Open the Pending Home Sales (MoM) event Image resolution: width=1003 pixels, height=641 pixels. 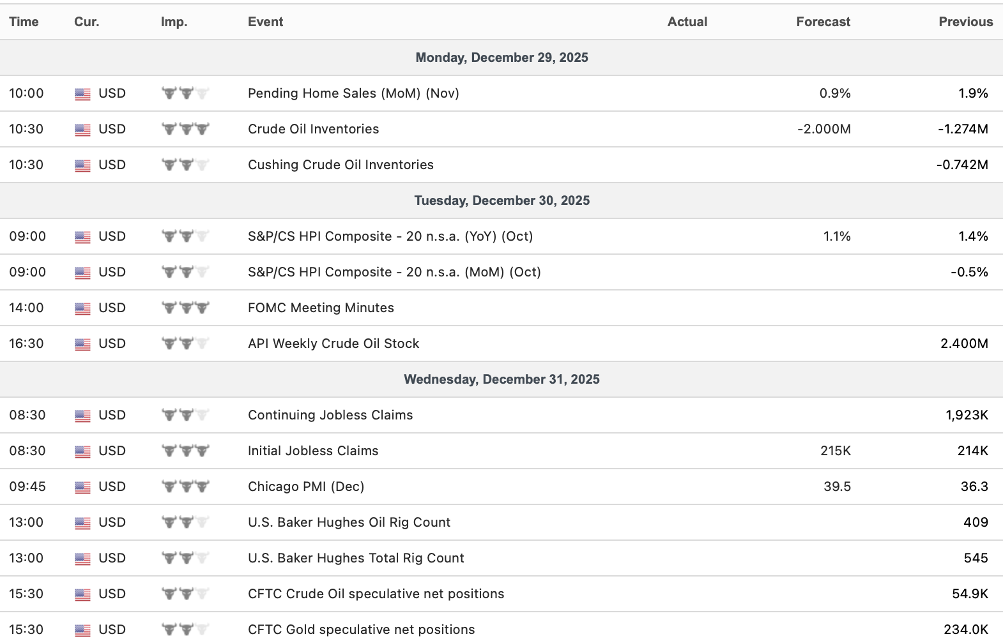(x=353, y=93)
